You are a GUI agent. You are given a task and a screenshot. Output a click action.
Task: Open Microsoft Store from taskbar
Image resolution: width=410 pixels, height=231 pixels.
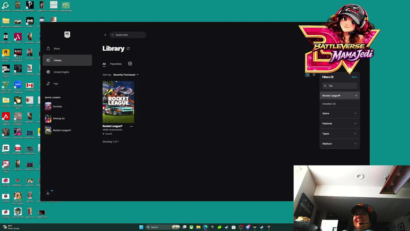pyautogui.click(x=234, y=227)
